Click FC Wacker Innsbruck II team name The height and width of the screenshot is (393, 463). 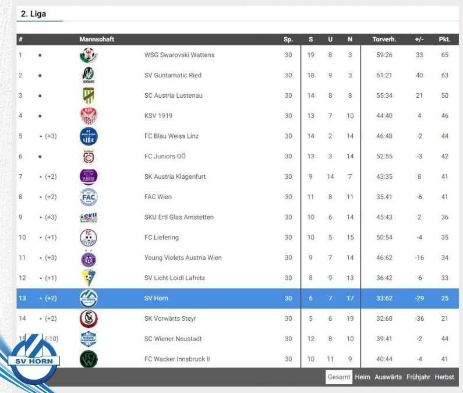tap(177, 359)
